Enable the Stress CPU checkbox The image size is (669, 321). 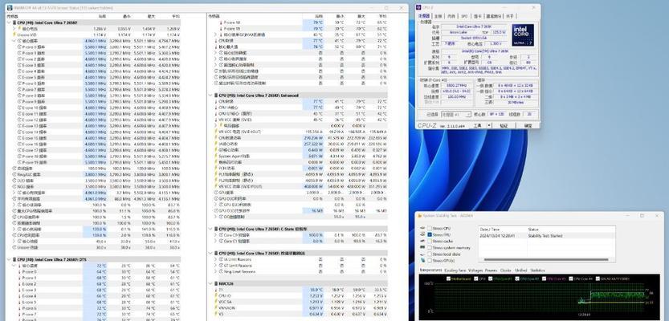tap(430, 229)
